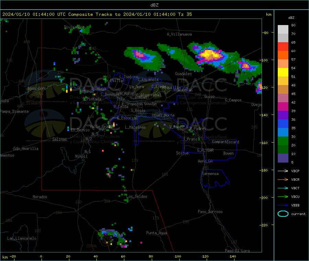Click the Paso_El_Loro map label
309x261 pixels.
pos(237,251)
